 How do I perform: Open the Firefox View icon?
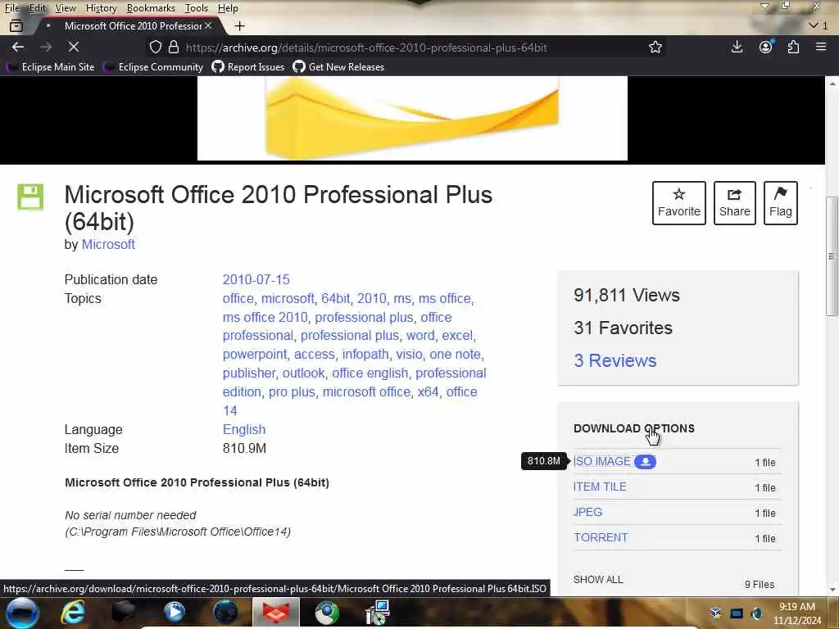click(16, 25)
